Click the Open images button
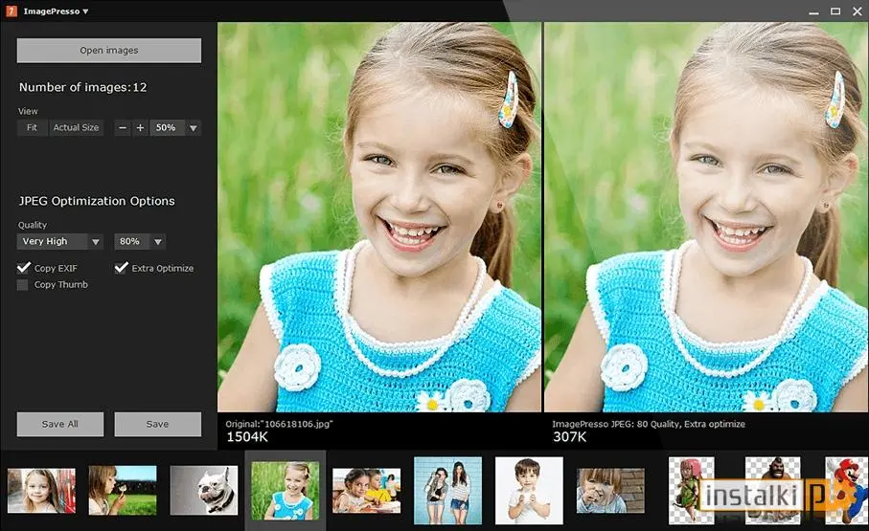Screen dimensions: 869x531 point(108,51)
